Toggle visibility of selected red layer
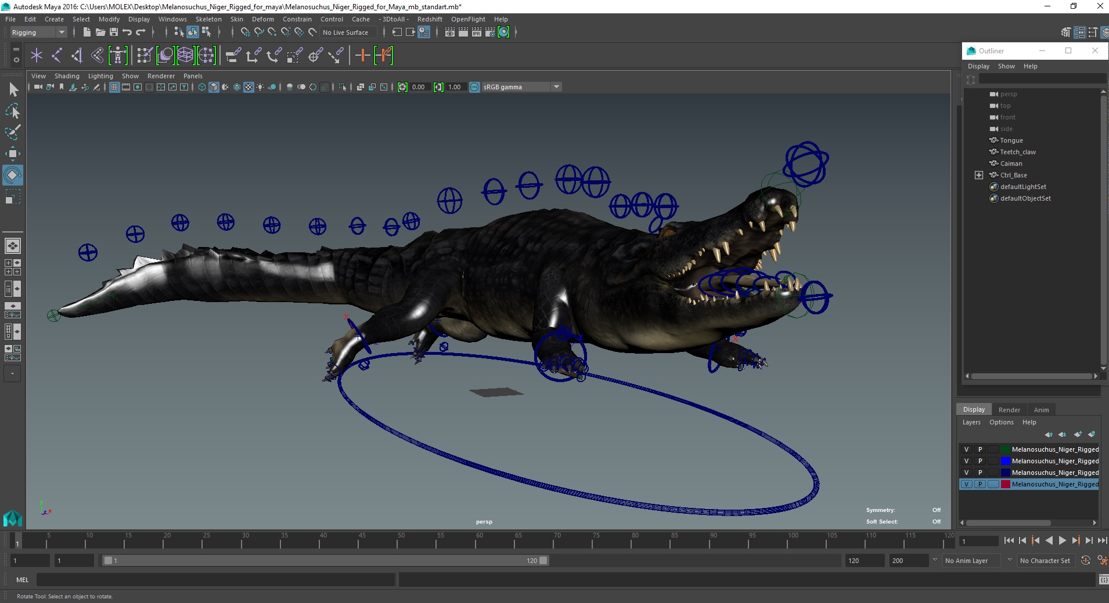Image resolution: width=1109 pixels, height=603 pixels. click(967, 484)
